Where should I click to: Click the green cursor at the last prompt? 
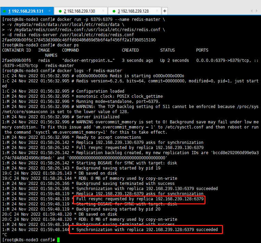(59, 240)
